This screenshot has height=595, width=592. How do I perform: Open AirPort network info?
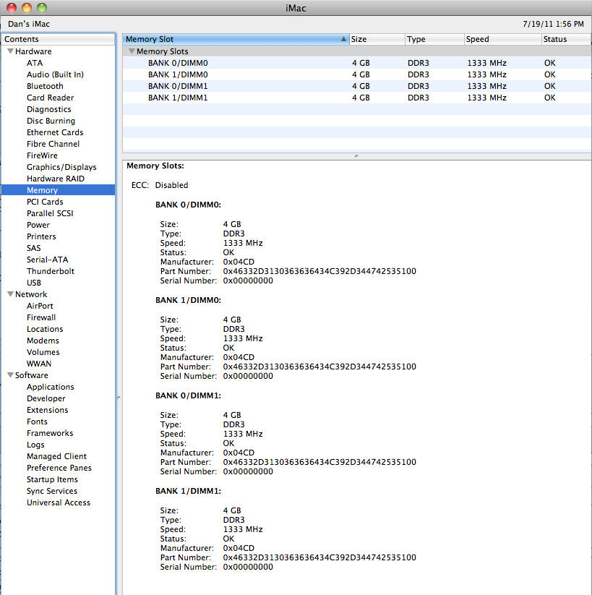(x=40, y=306)
